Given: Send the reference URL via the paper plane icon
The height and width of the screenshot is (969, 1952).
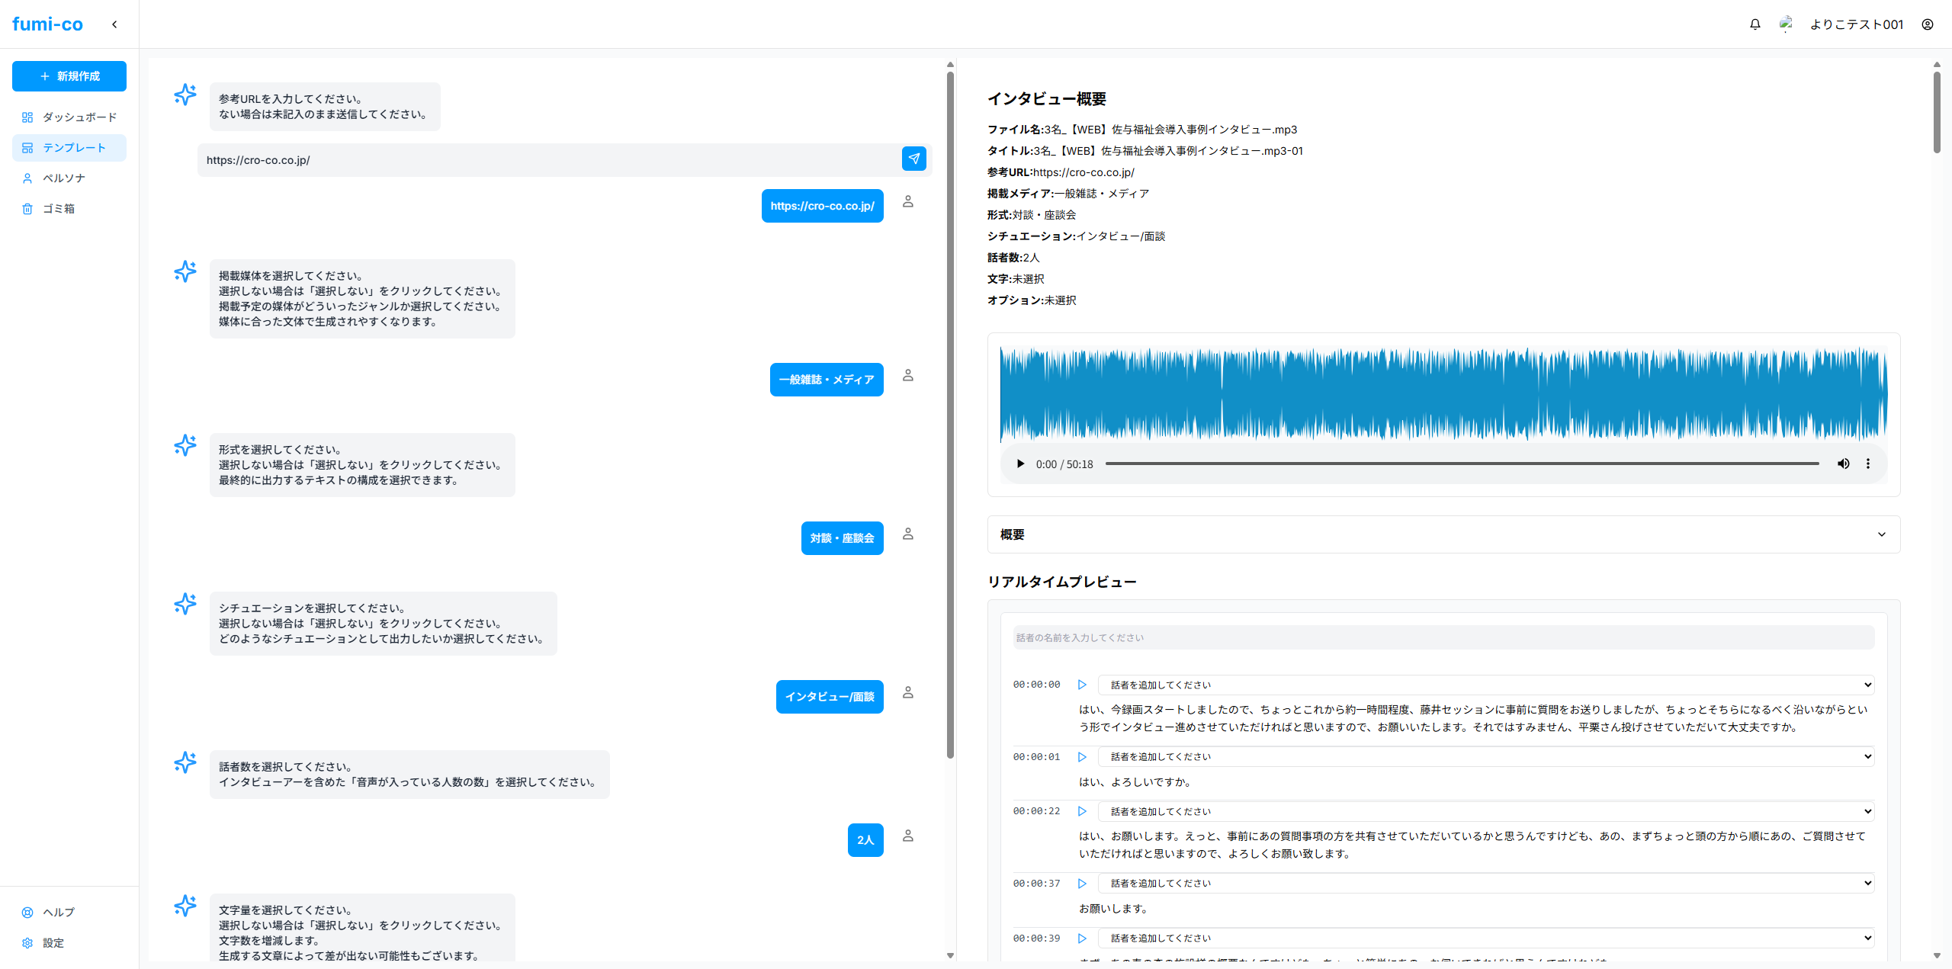Looking at the screenshot, I should (913, 159).
